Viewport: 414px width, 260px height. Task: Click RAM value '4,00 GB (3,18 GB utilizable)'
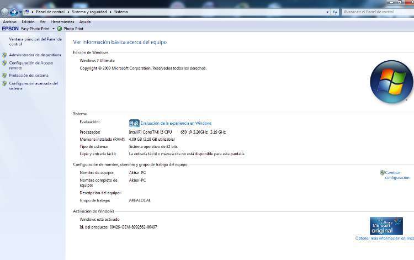click(x=152, y=139)
